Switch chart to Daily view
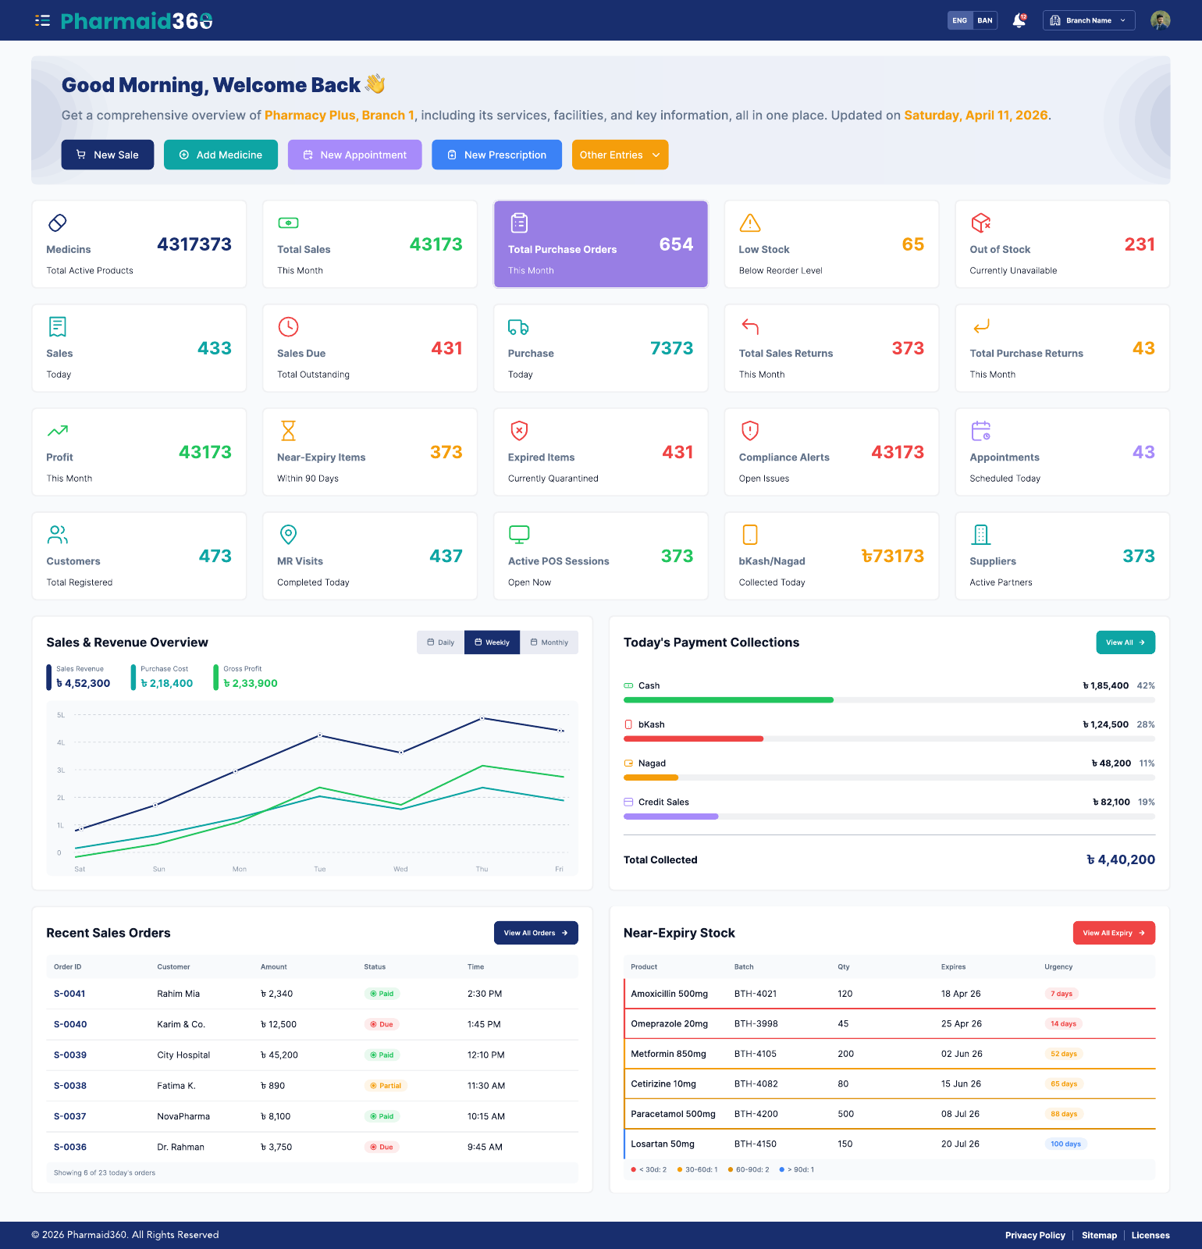This screenshot has width=1202, height=1249. click(440, 642)
